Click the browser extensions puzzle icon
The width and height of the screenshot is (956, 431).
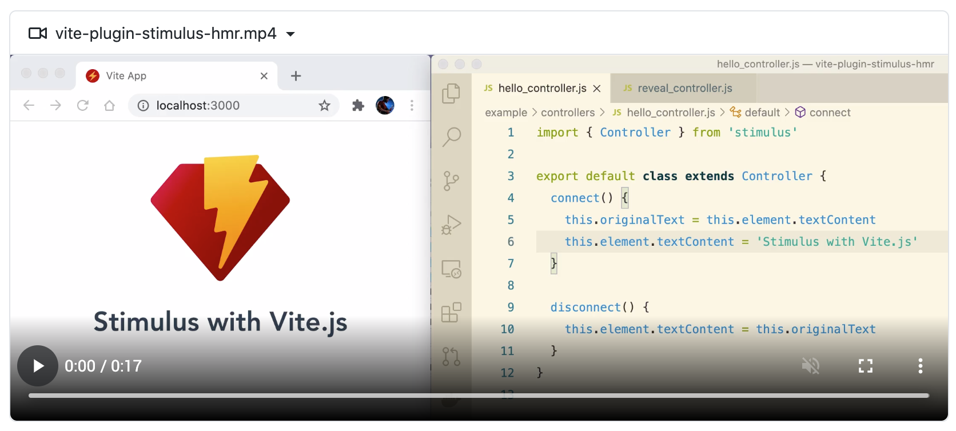click(358, 105)
